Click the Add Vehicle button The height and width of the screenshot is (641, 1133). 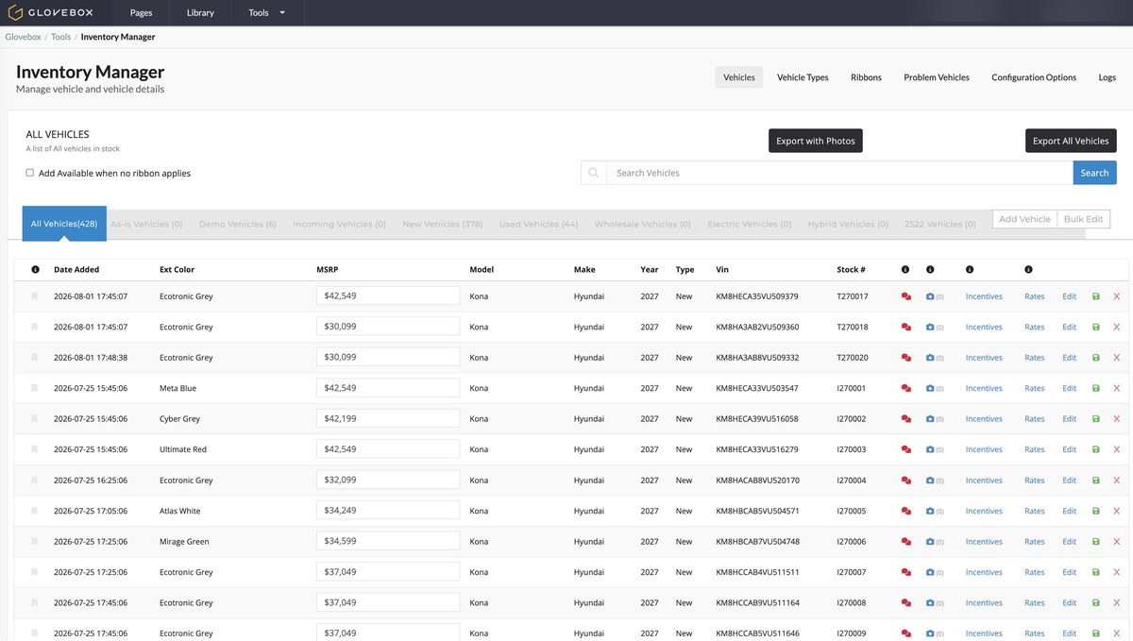click(x=1024, y=219)
